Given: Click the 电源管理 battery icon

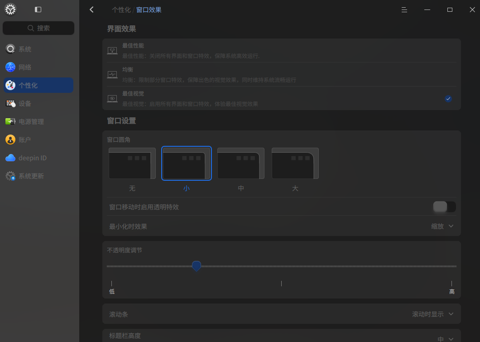Looking at the screenshot, I should click(x=10, y=121).
